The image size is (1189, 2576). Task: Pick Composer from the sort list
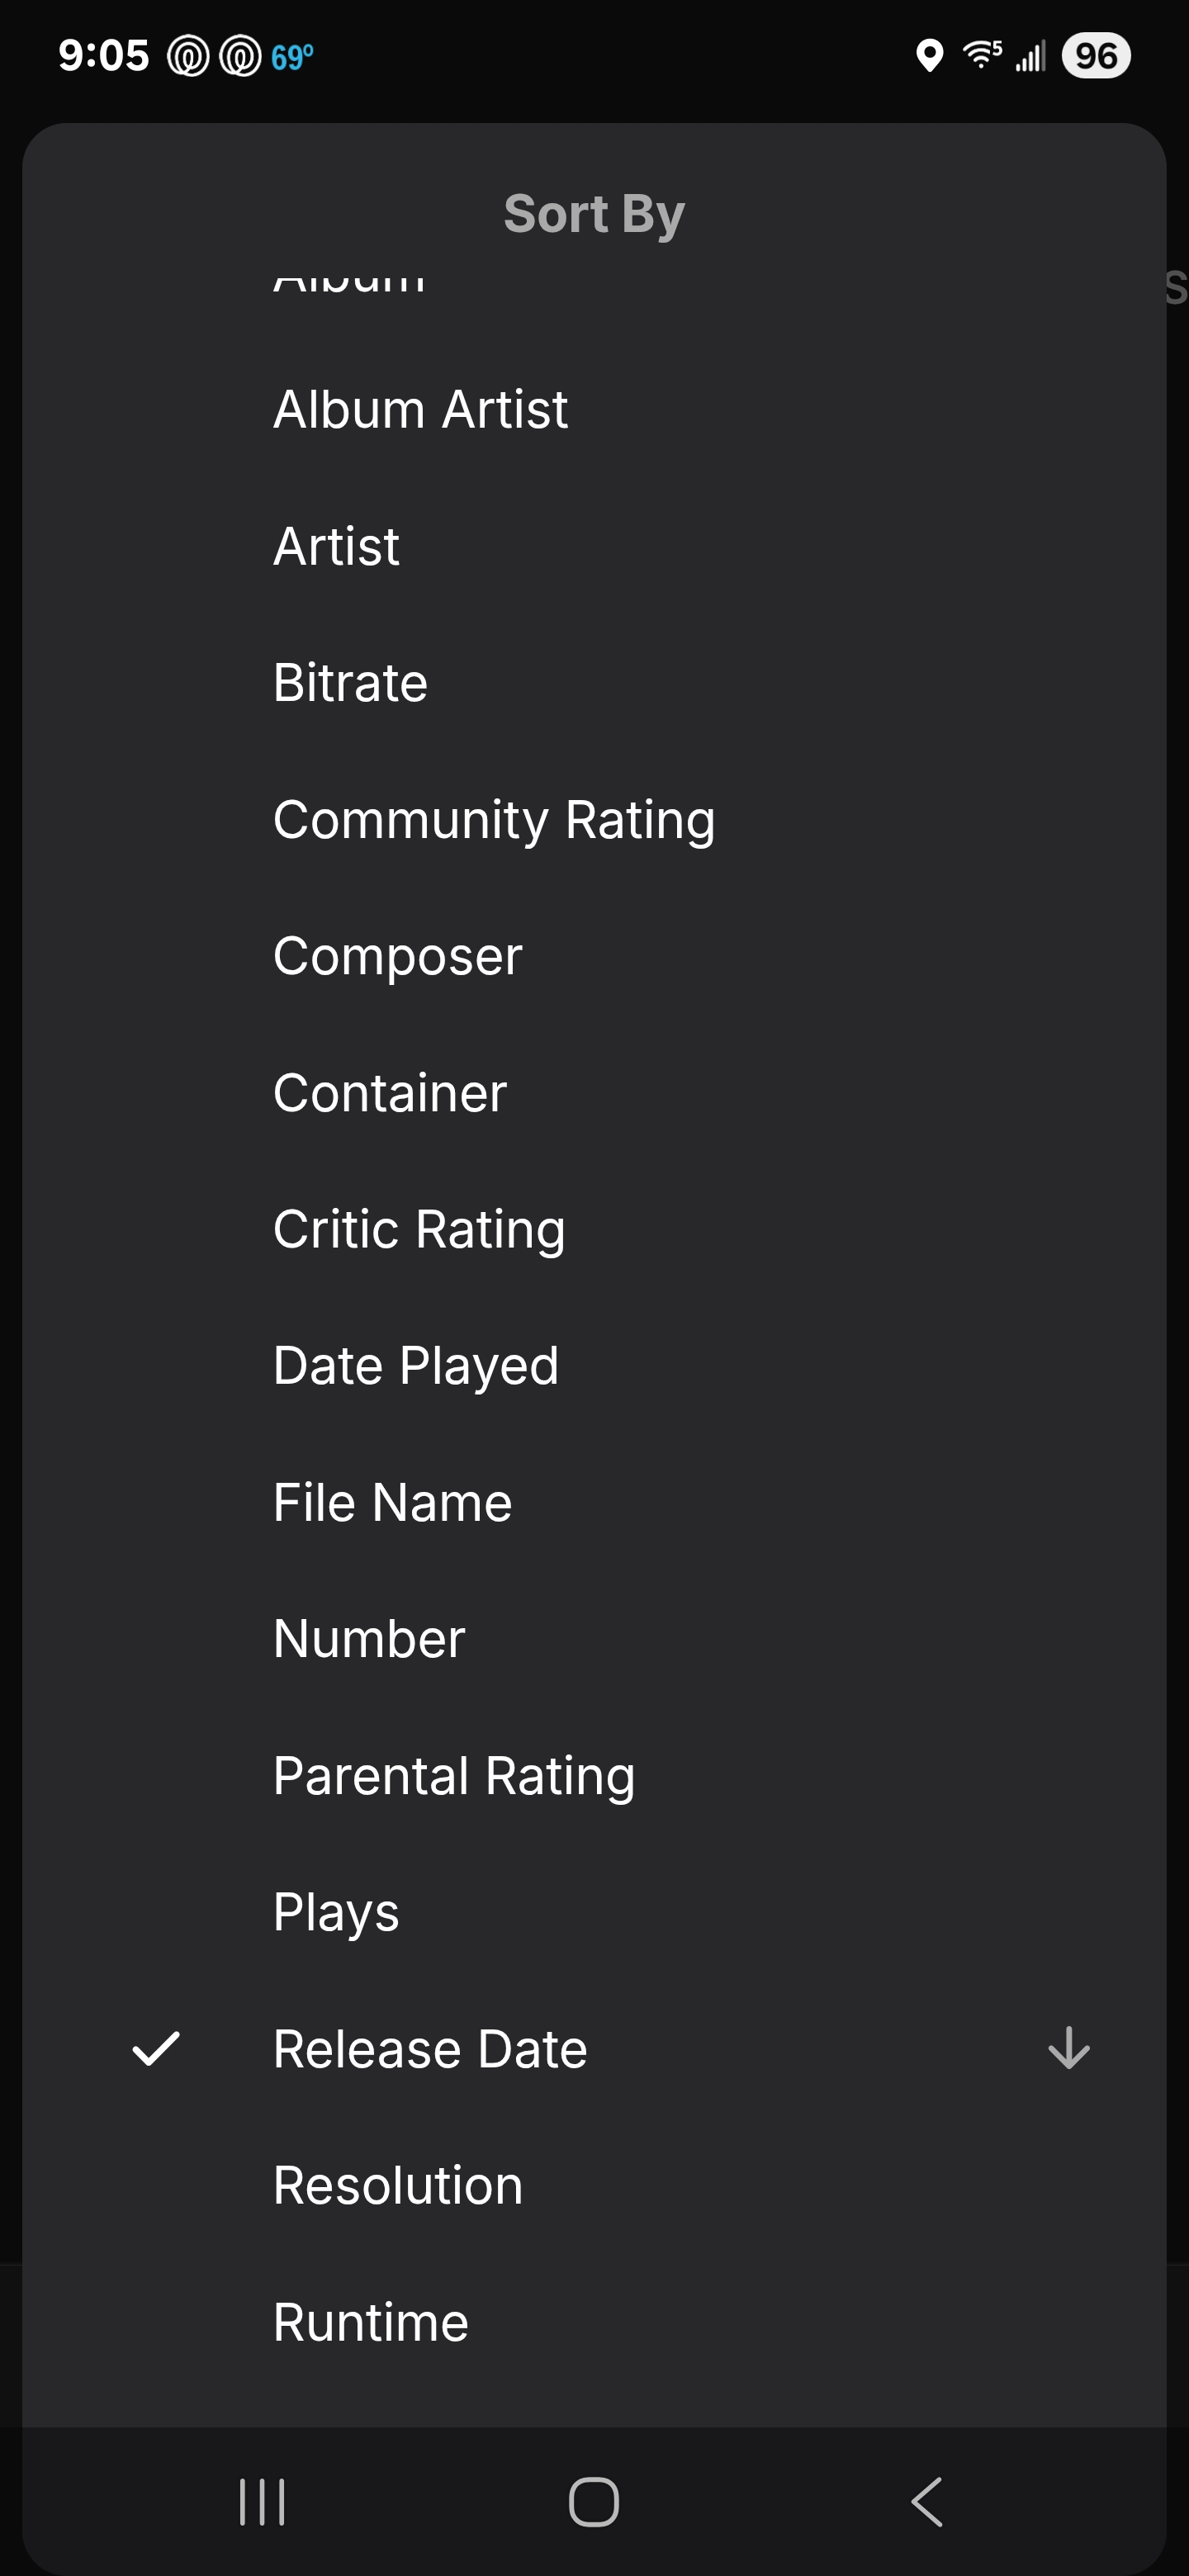click(397, 956)
